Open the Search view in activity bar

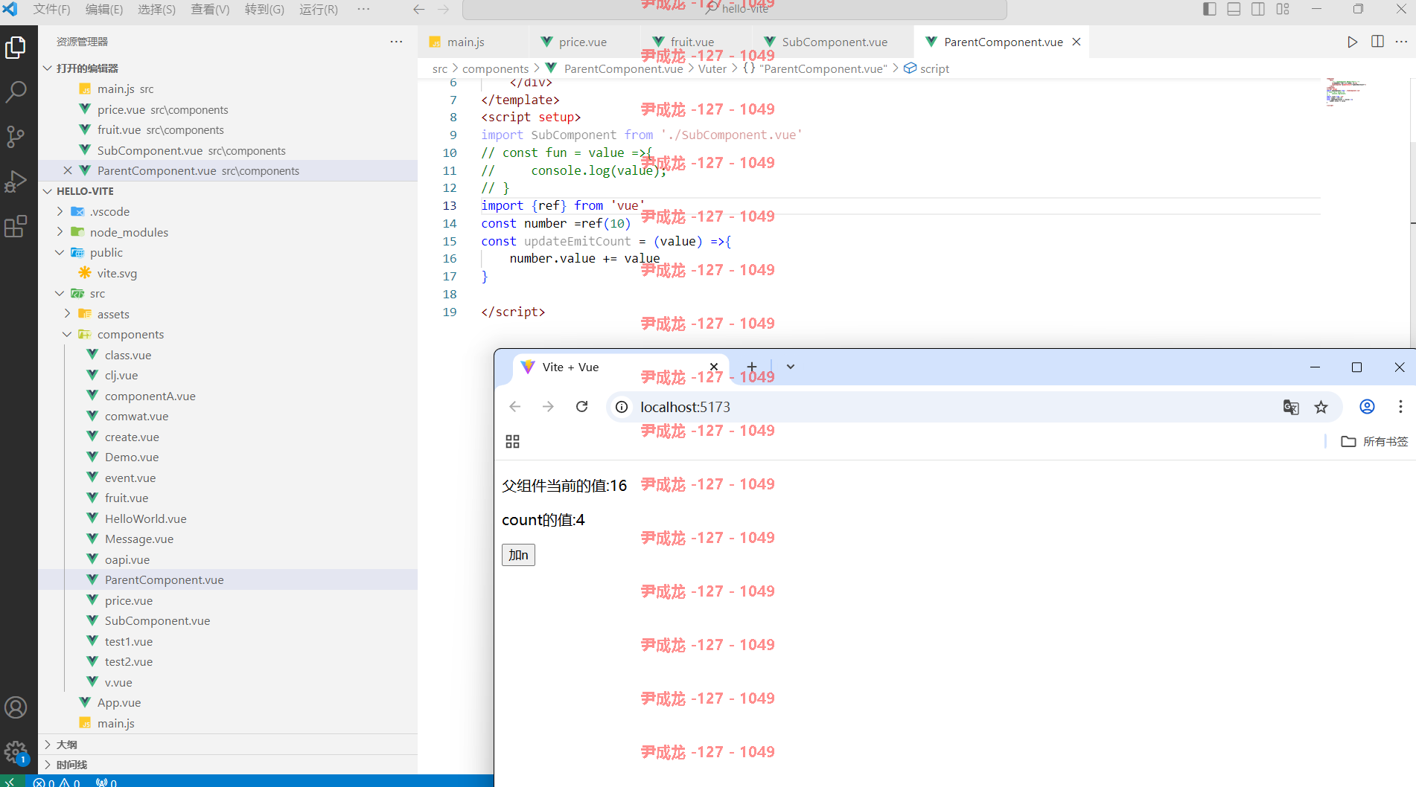click(x=16, y=92)
